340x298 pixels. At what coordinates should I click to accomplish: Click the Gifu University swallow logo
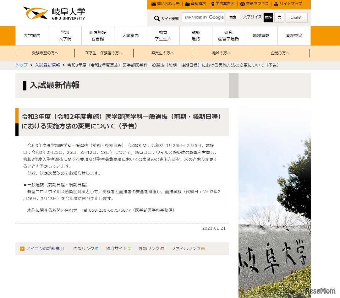point(36,13)
